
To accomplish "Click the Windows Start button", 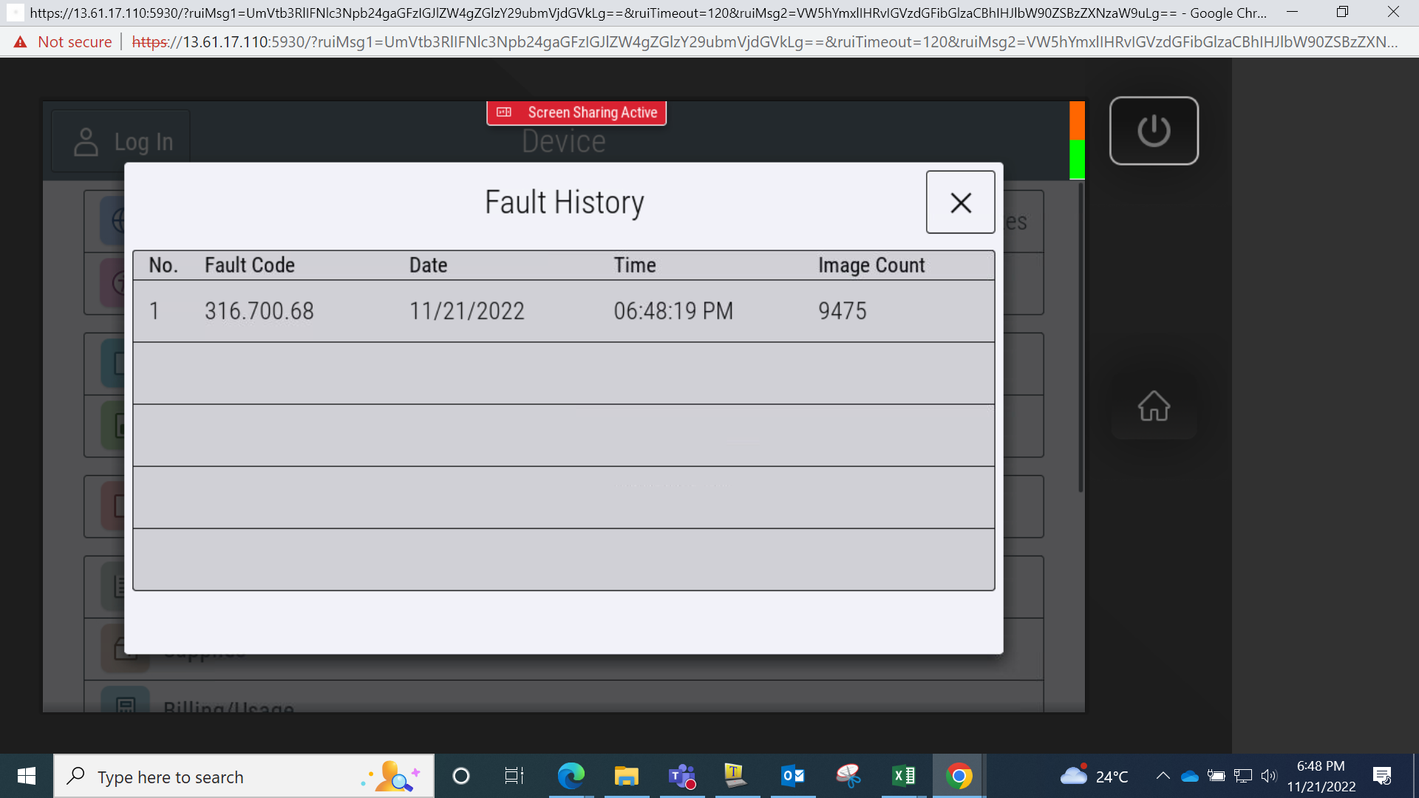I will click(27, 776).
